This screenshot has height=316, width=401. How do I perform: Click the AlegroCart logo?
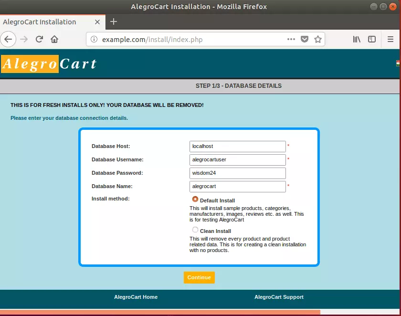[x=49, y=64]
